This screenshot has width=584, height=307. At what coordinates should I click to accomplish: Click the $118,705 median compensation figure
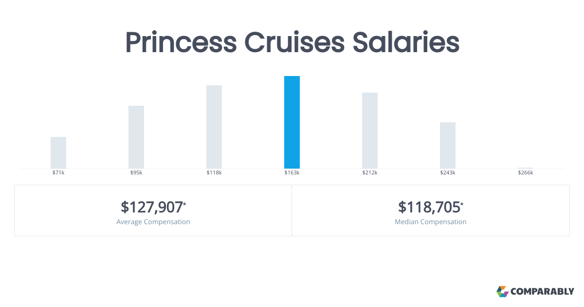430,207
